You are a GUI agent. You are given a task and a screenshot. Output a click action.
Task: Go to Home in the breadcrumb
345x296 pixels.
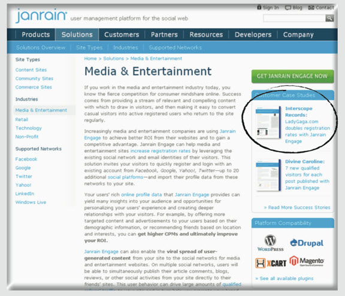tap(90, 59)
